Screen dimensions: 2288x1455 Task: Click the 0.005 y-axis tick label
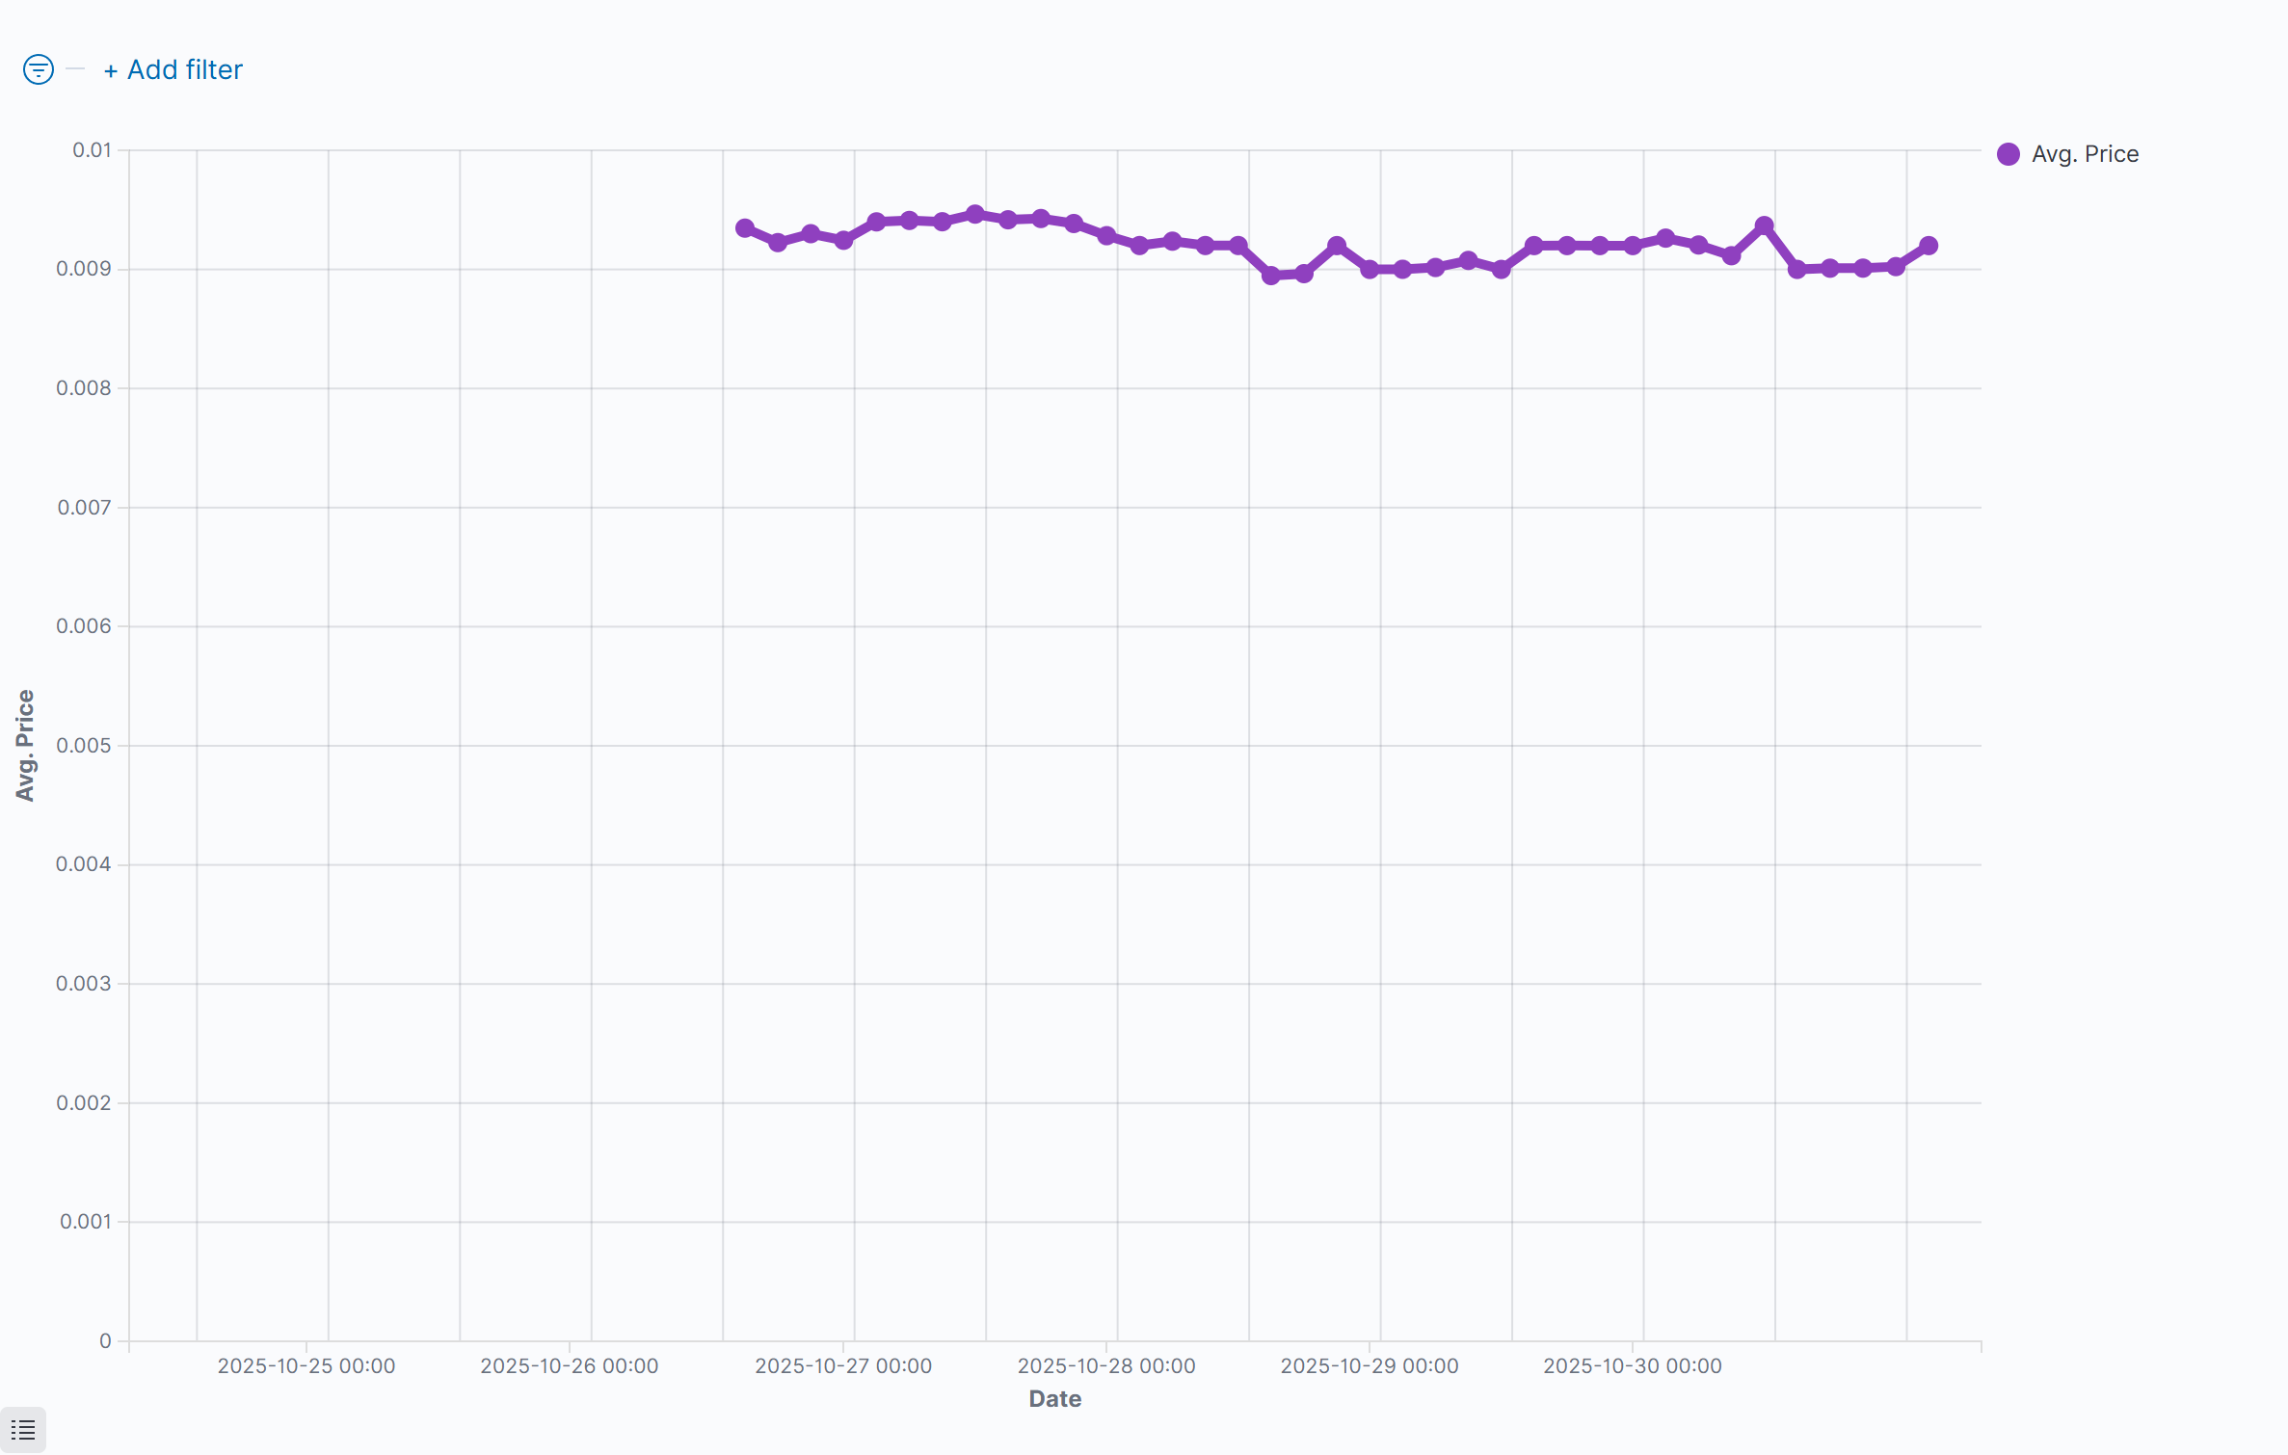pyautogui.click(x=84, y=746)
